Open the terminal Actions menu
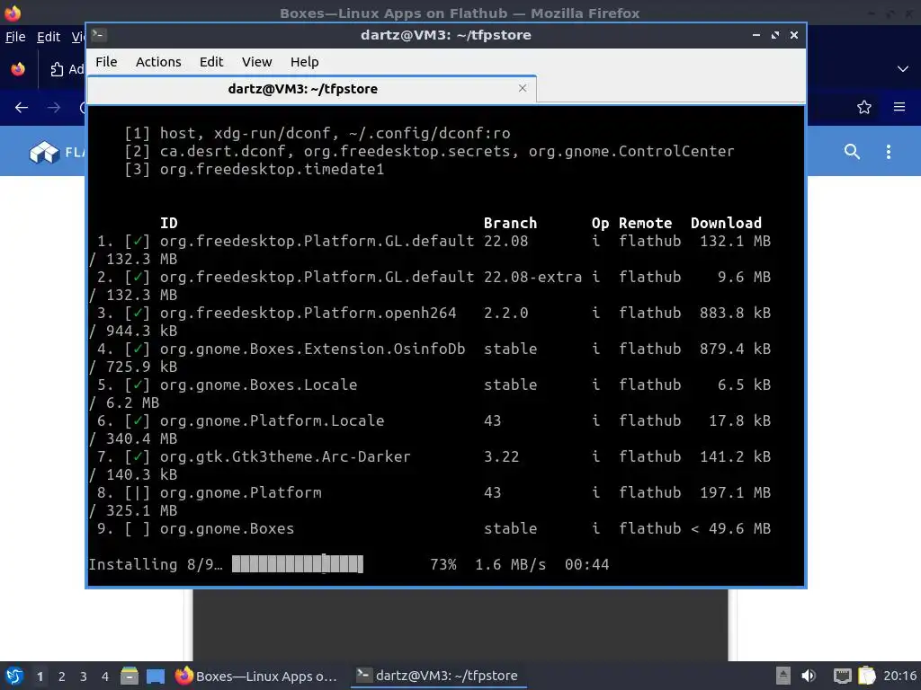921x690 pixels. click(158, 62)
